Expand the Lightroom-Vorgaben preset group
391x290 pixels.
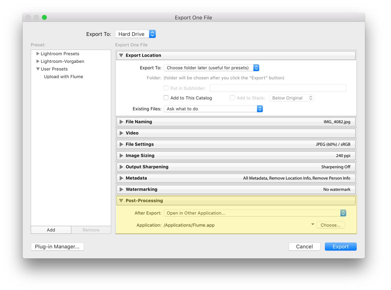[38, 62]
